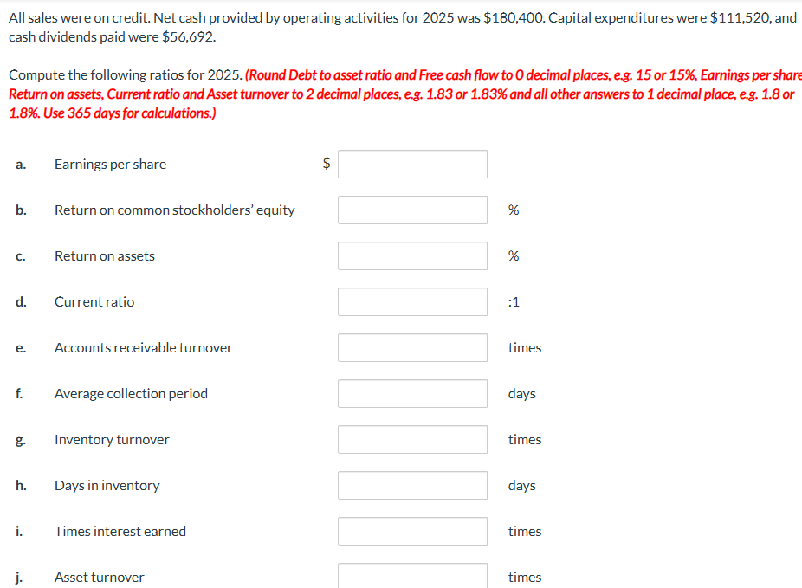
Task: Click the 'All sales were on credit' paragraph
Action: pos(403,27)
